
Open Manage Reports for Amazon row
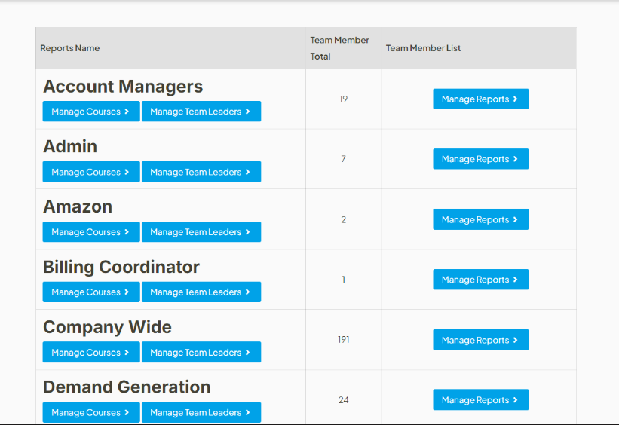click(x=480, y=219)
